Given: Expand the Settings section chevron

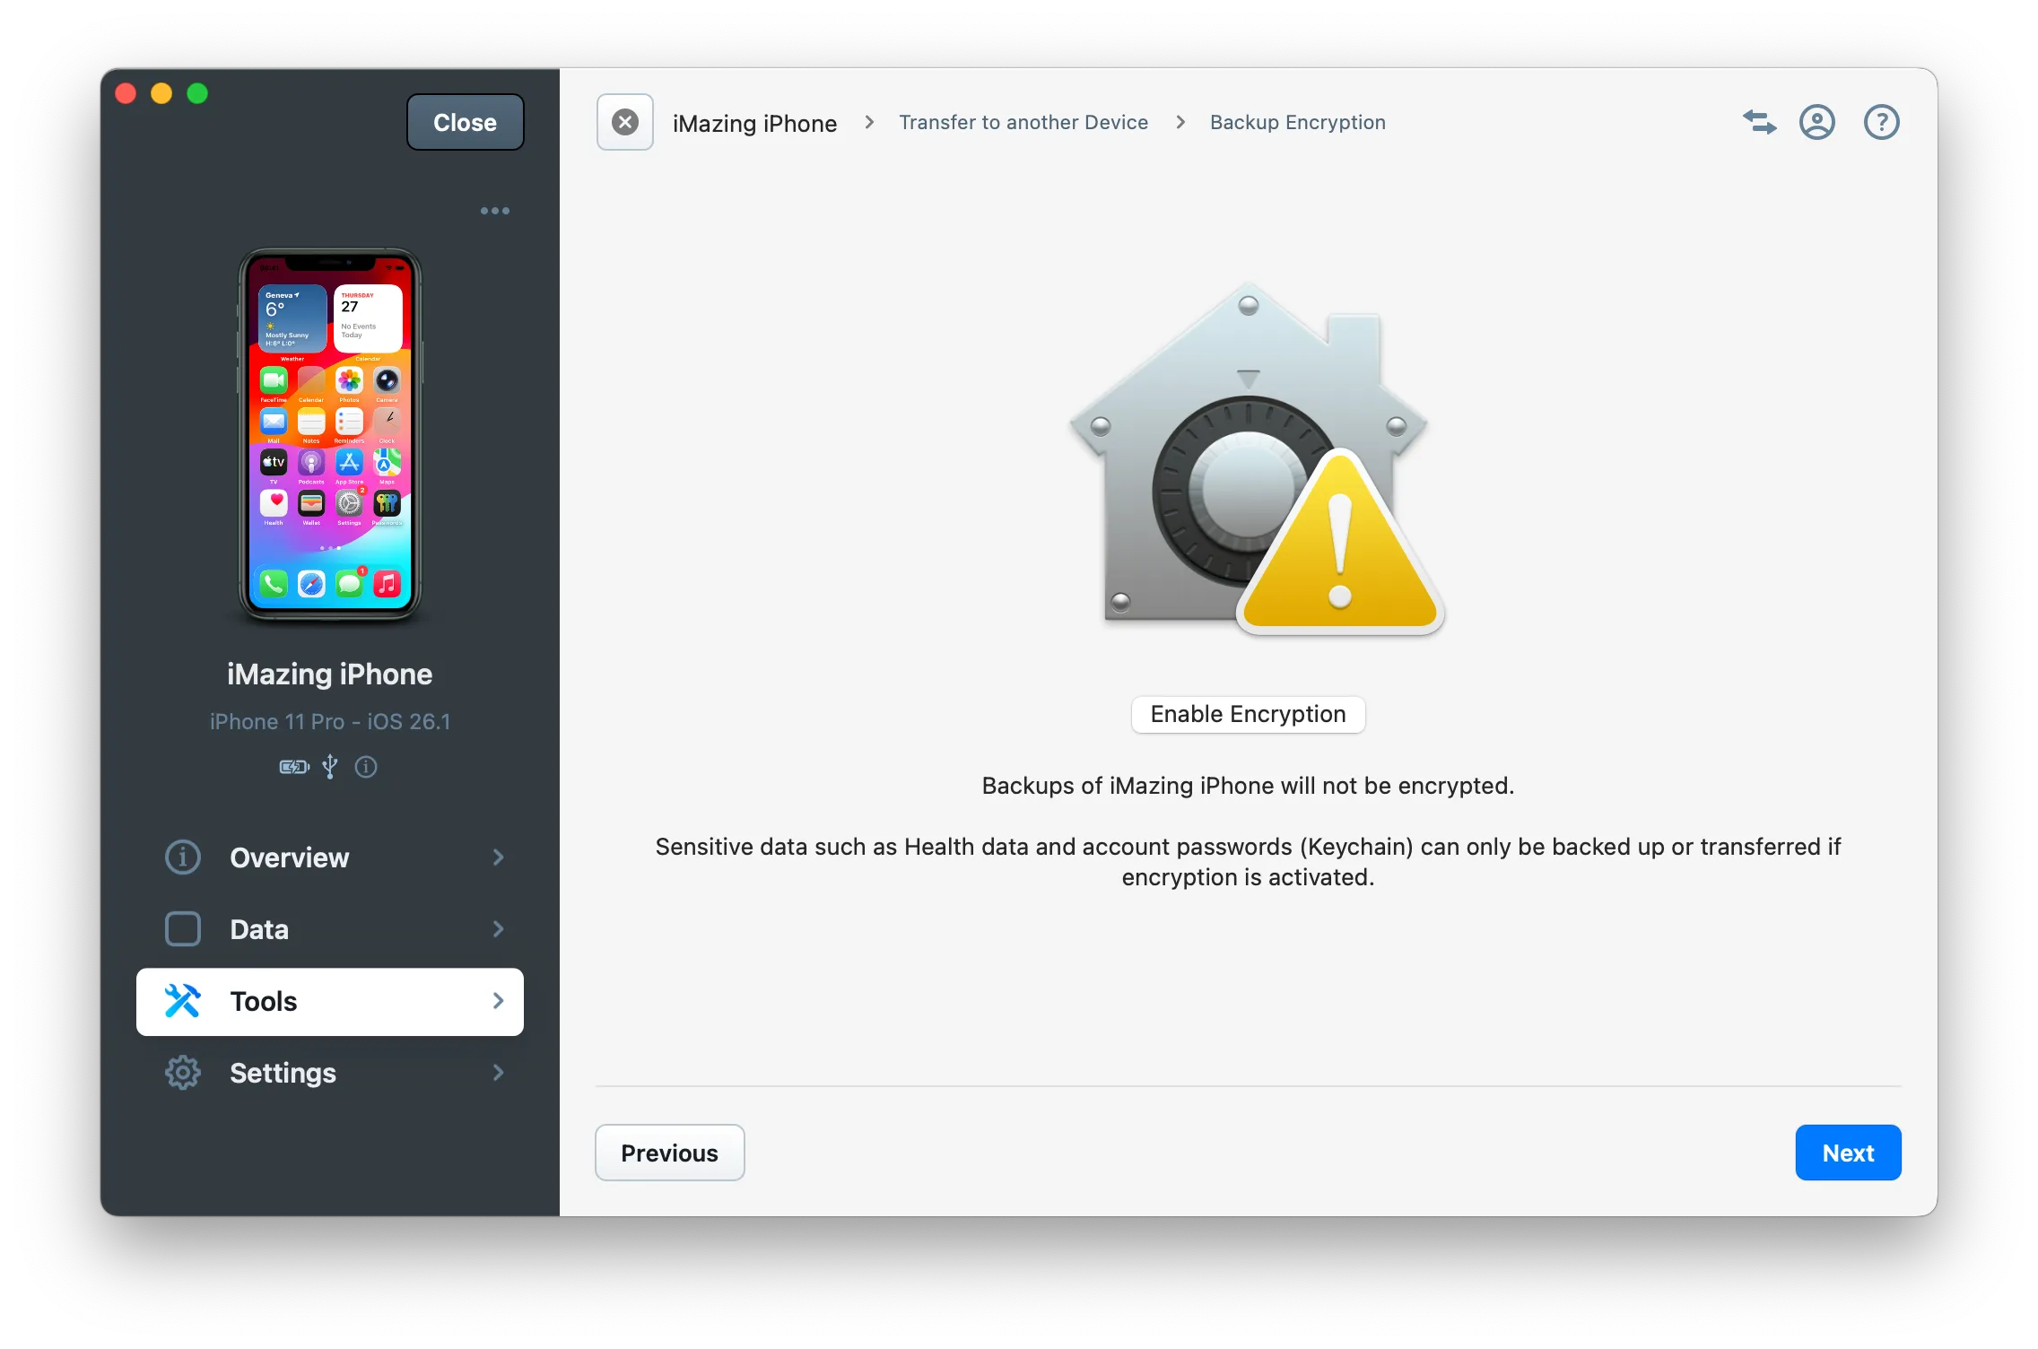Looking at the screenshot, I should [x=499, y=1073].
